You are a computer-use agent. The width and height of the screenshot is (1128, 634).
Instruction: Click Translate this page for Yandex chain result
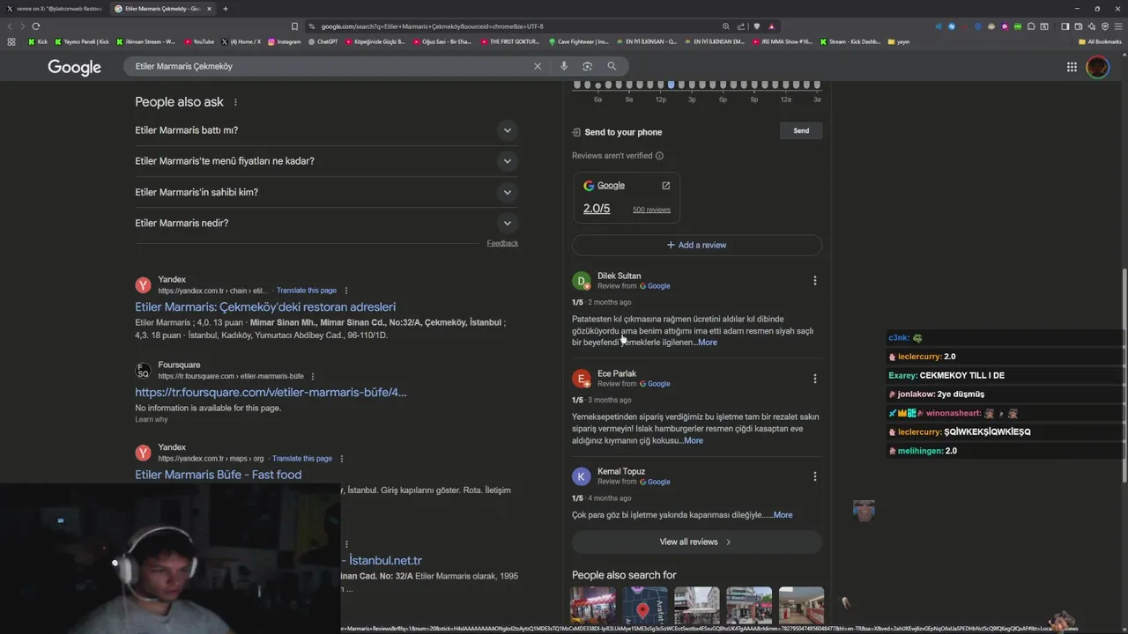[x=307, y=291]
